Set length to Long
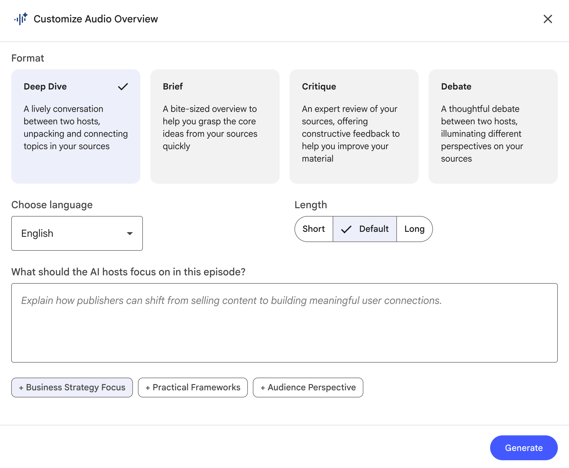Viewport: 569px width, 468px height. (x=414, y=229)
